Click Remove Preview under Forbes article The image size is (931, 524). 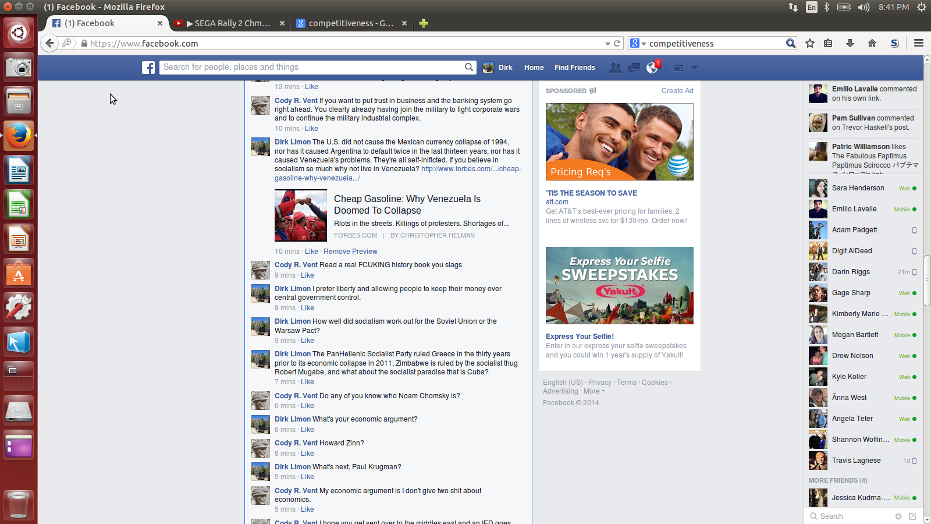pos(350,252)
